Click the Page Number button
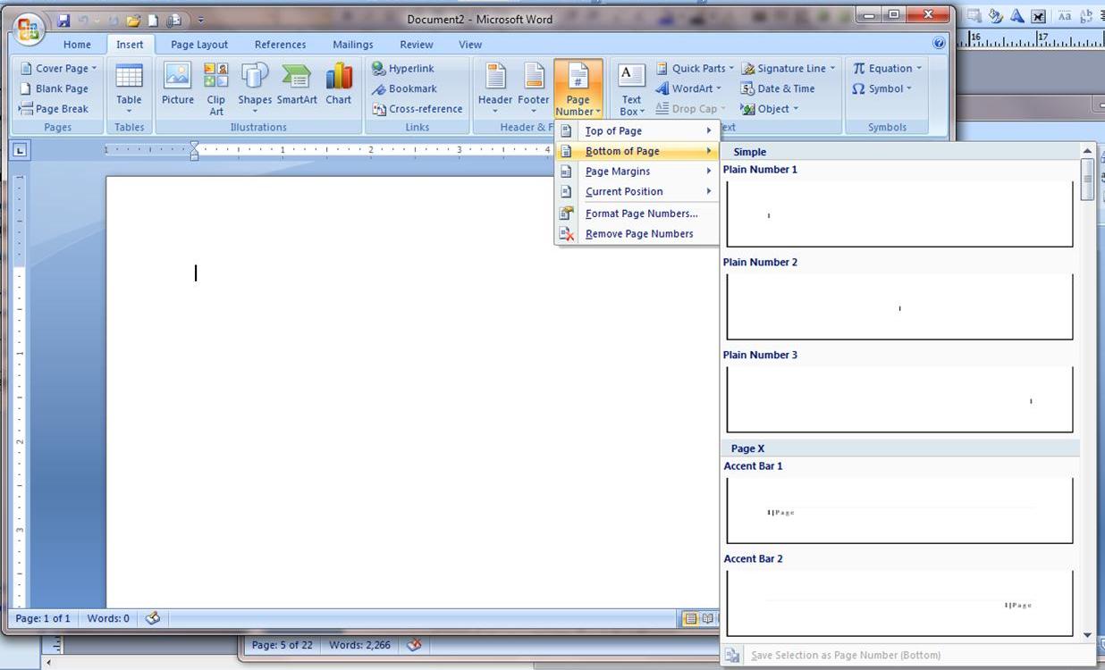Image resolution: width=1105 pixels, height=670 pixels. [x=578, y=88]
